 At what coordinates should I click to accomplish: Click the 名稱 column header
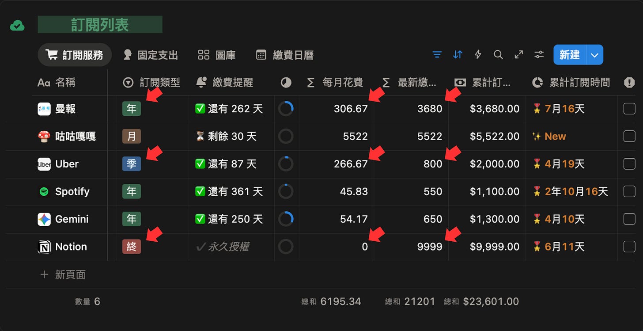point(57,82)
